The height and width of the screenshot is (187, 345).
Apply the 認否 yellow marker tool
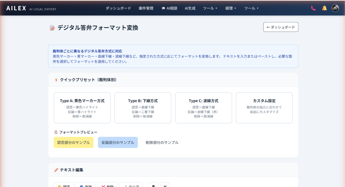64,185
